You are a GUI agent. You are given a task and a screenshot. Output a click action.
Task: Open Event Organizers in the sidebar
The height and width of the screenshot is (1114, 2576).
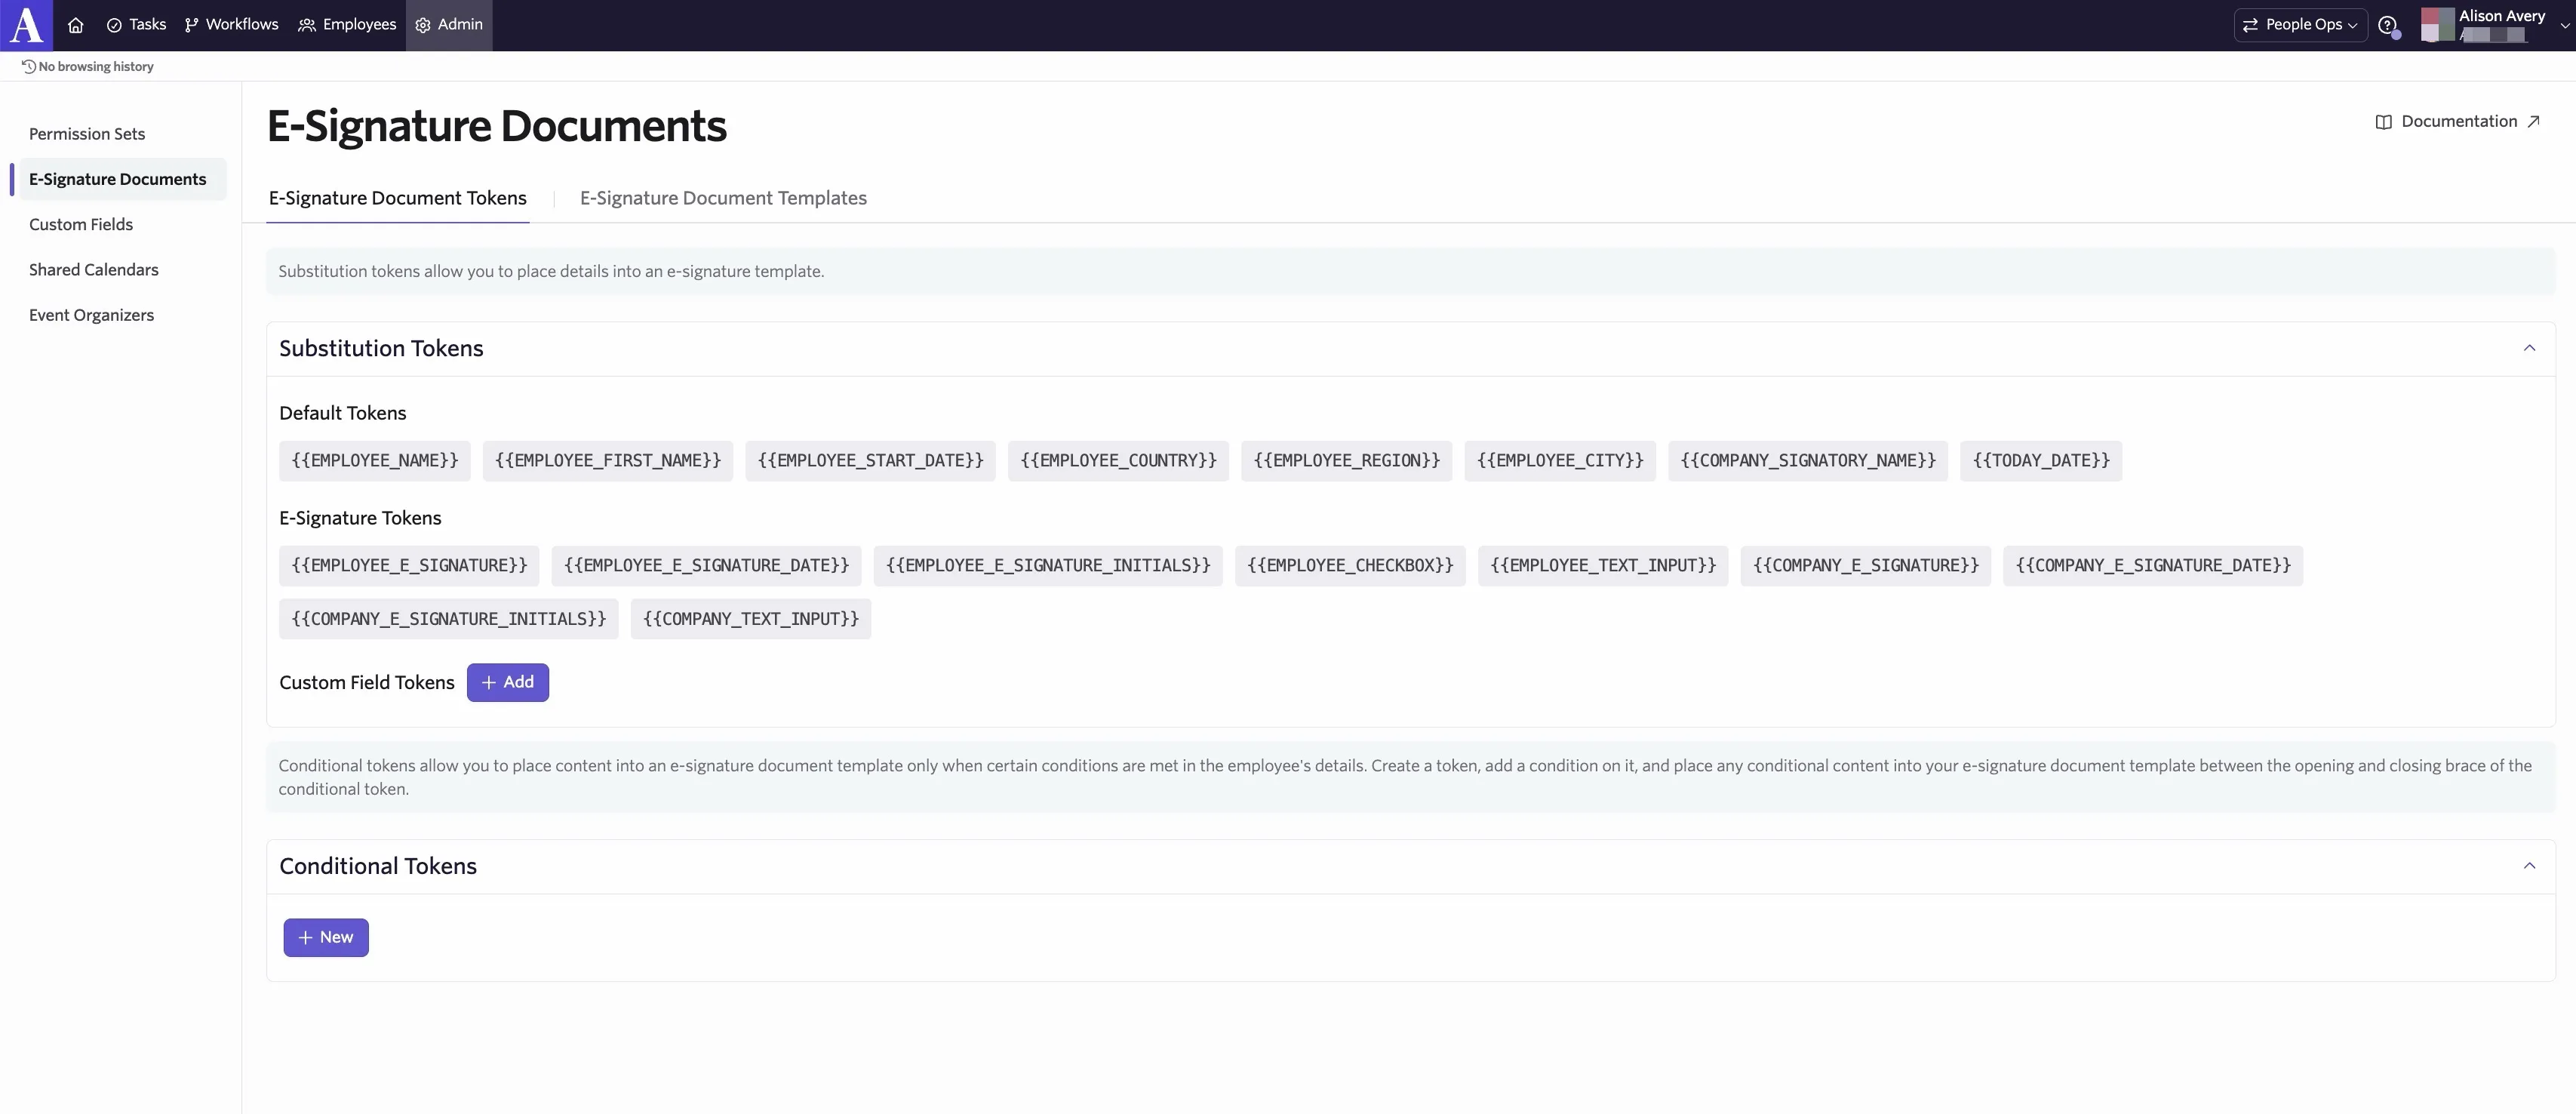91,315
